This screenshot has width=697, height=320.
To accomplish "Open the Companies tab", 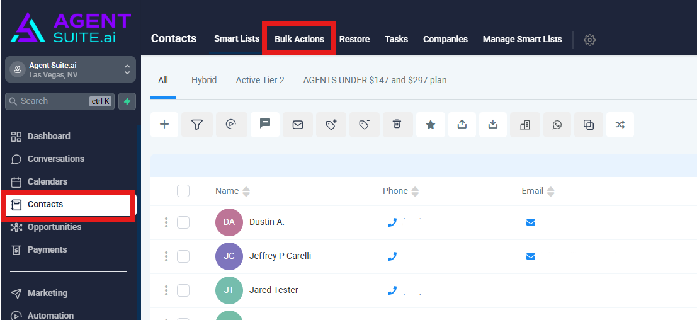I will [x=445, y=39].
